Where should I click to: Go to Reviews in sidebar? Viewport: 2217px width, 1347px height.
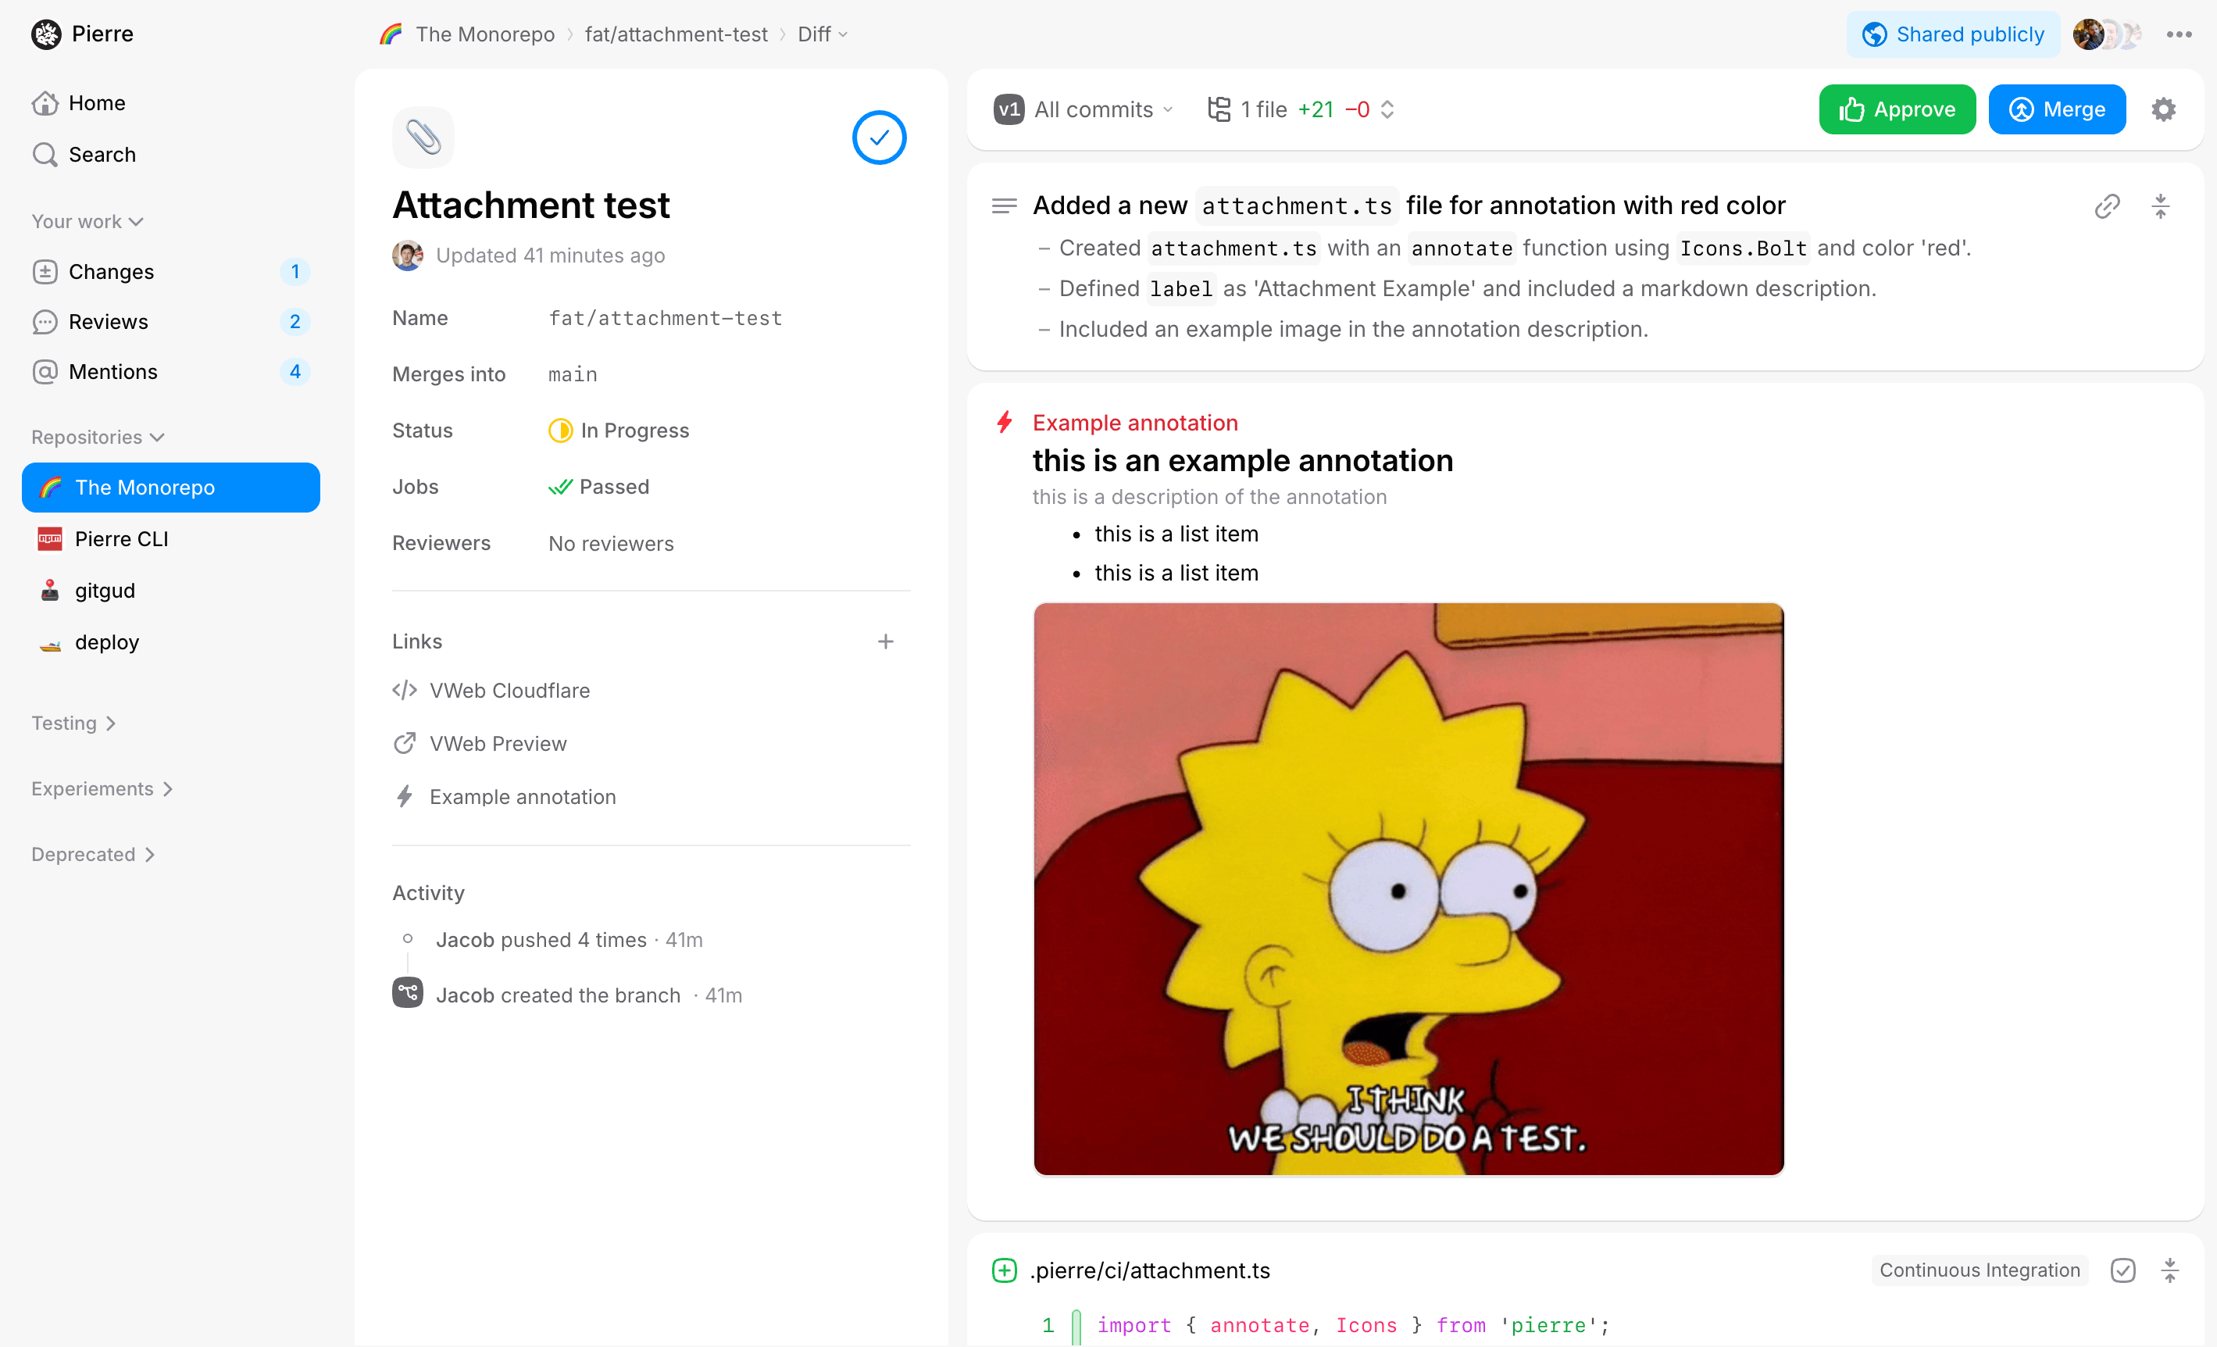click(x=108, y=321)
